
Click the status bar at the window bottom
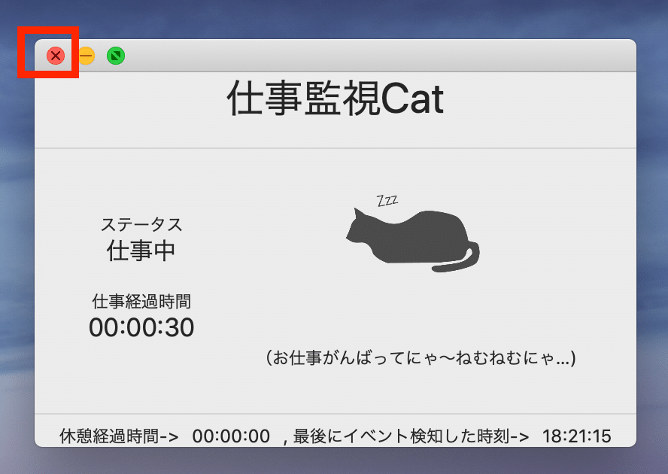coord(334,436)
